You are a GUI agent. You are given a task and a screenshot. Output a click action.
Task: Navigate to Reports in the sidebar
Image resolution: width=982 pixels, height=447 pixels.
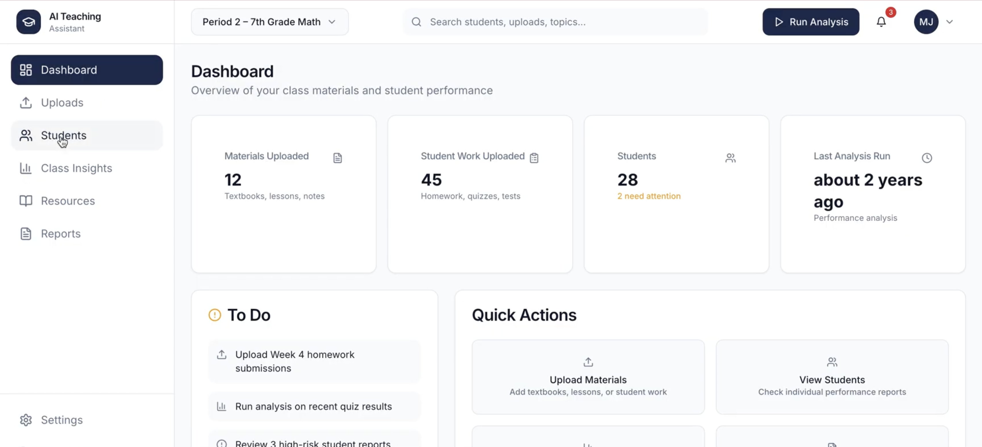61,234
